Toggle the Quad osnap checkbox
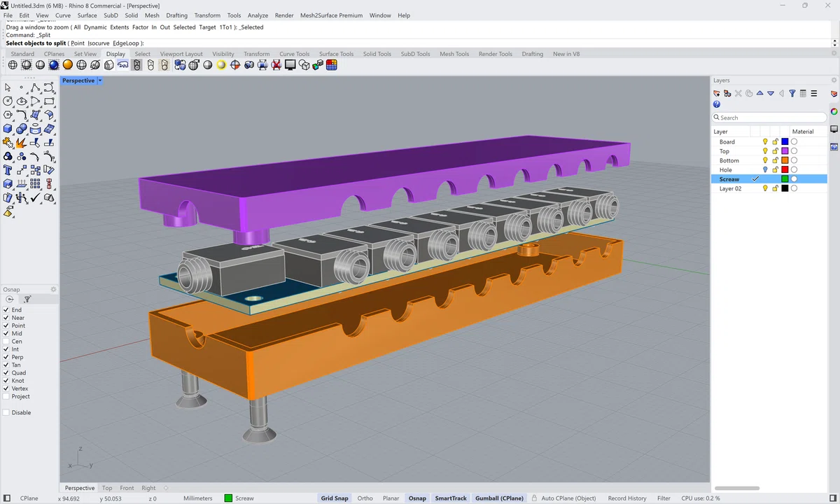 (x=6, y=372)
